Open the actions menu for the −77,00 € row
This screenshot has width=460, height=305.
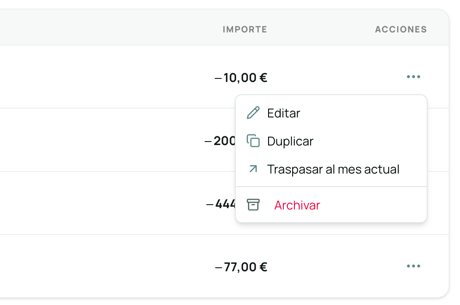coord(414,266)
